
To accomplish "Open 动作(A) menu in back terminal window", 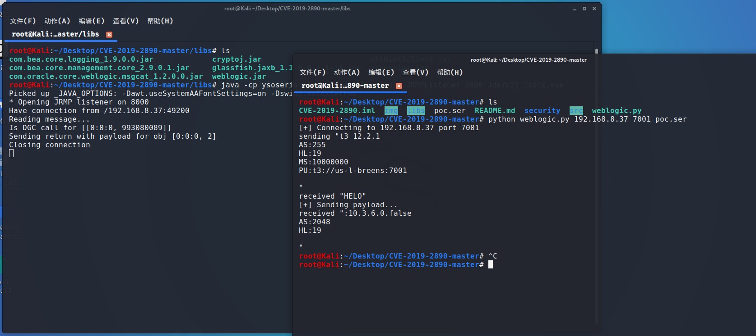I will (x=57, y=21).
